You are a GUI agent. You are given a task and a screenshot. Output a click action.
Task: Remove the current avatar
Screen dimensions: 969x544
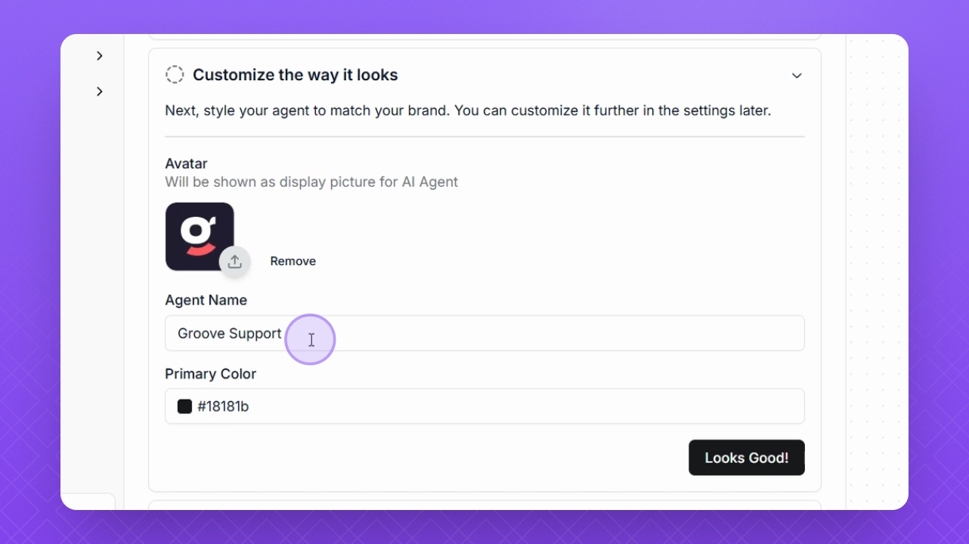point(293,261)
